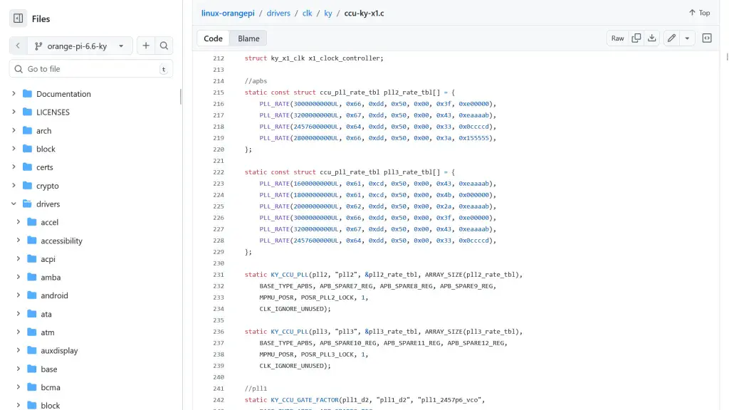Viewport: 729px width, 410px height.
Task: Open the edit options dropdown arrow
Action: tap(687, 38)
